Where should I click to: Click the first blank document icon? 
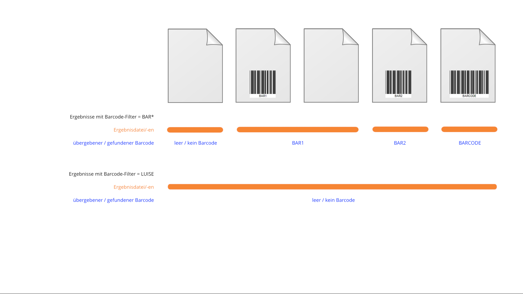point(195,66)
